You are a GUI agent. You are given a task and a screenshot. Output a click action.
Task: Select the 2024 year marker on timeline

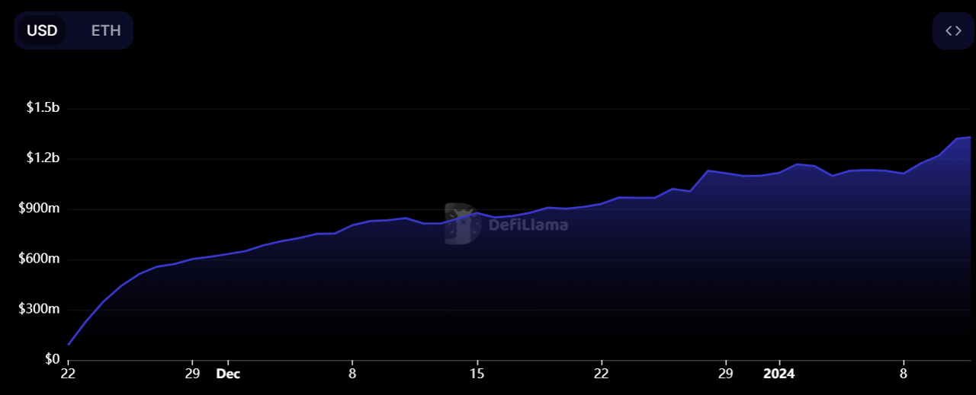click(779, 374)
